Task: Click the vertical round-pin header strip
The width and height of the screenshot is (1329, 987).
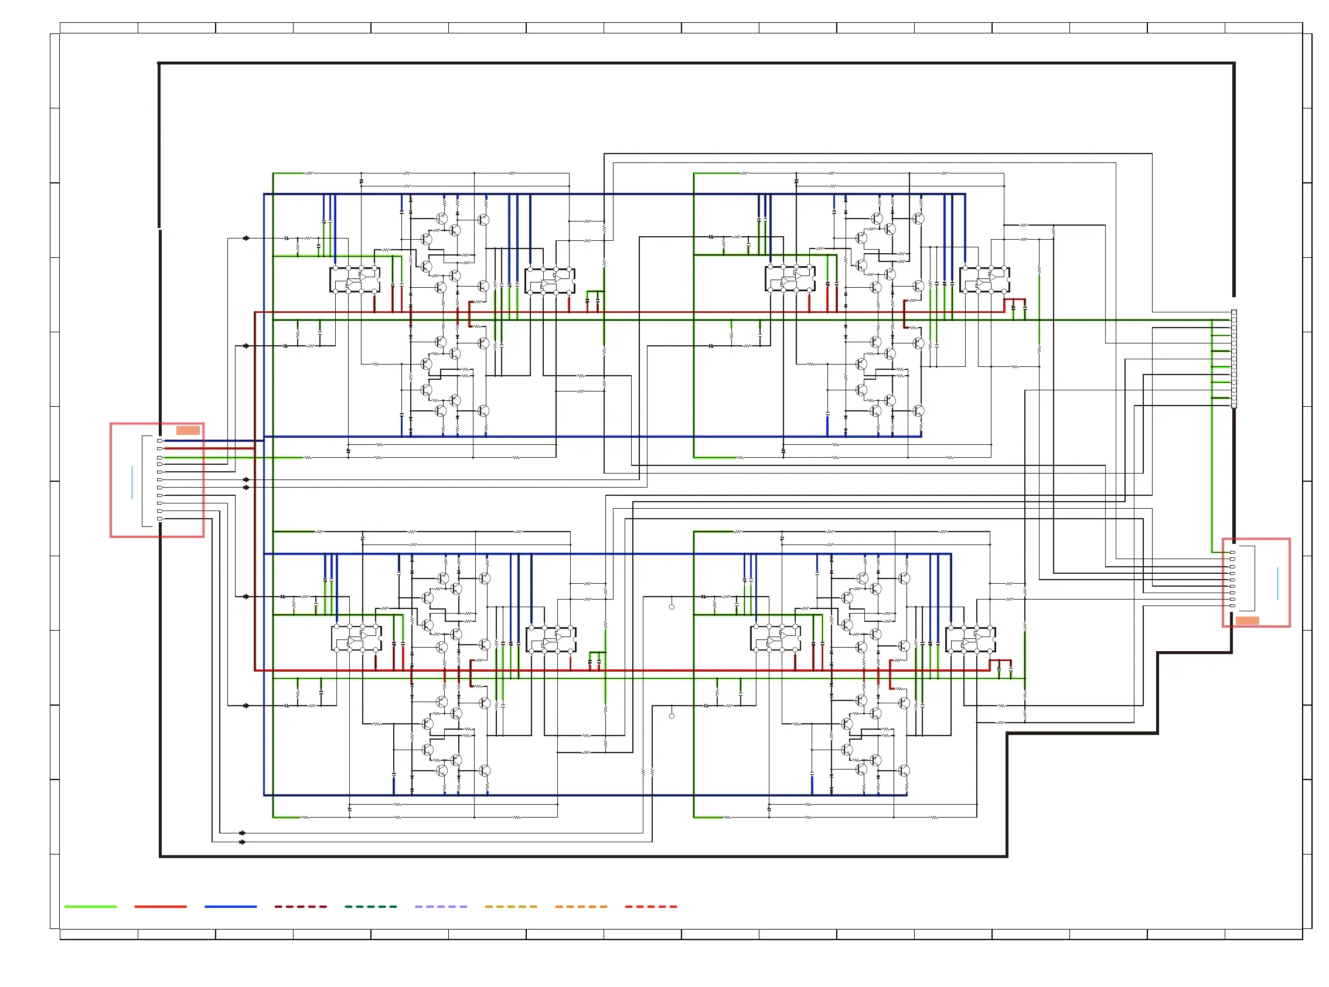Action: pos(1233,359)
